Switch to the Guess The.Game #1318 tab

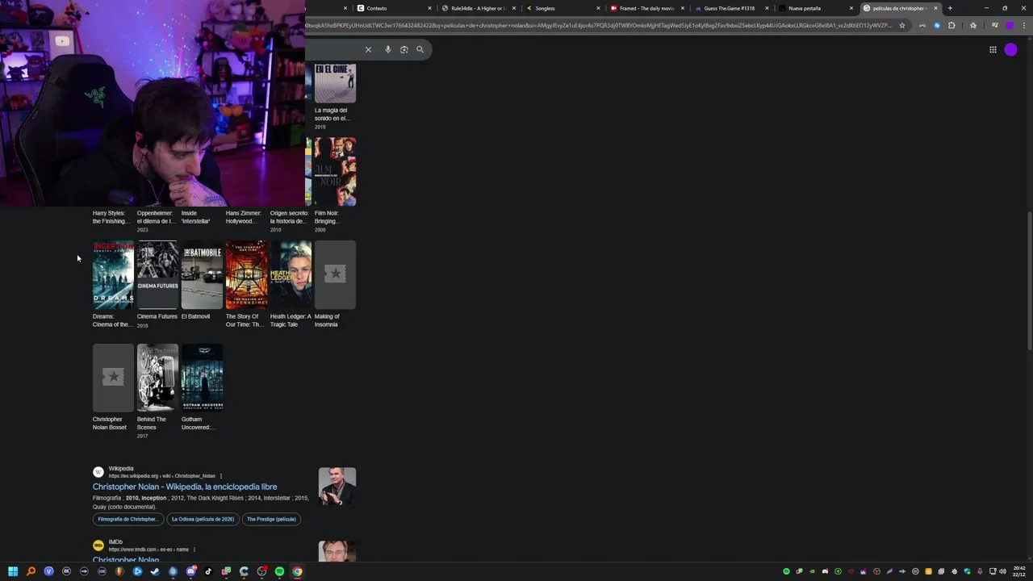pos(731,8)
